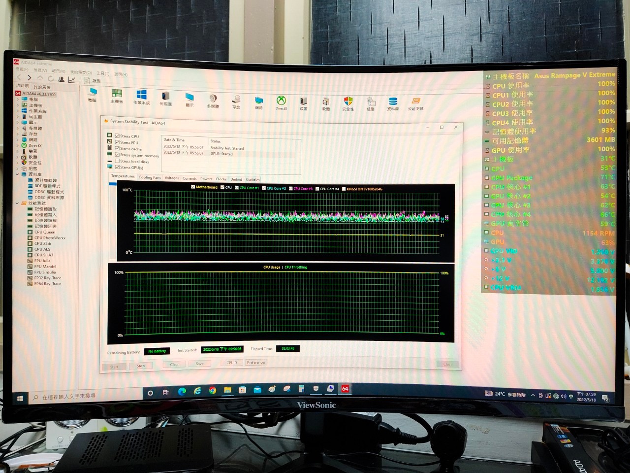Open the 安全性 security shield icon
Viewport: 630px width, 473px height.
(348, 102)
